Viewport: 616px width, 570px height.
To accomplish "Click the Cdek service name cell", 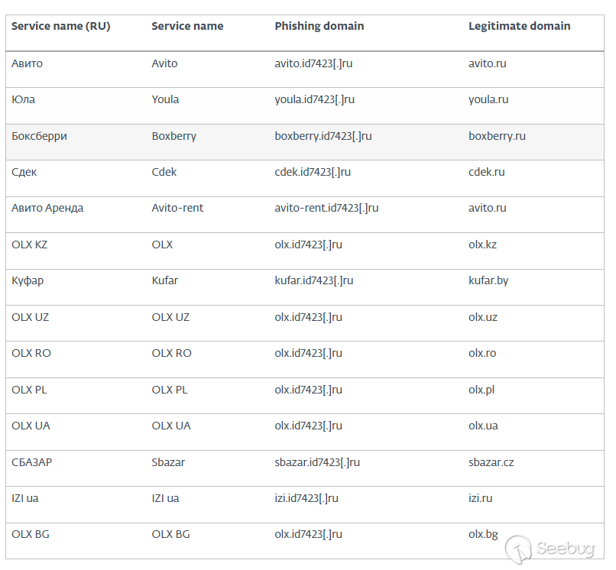I will [164, 172].
